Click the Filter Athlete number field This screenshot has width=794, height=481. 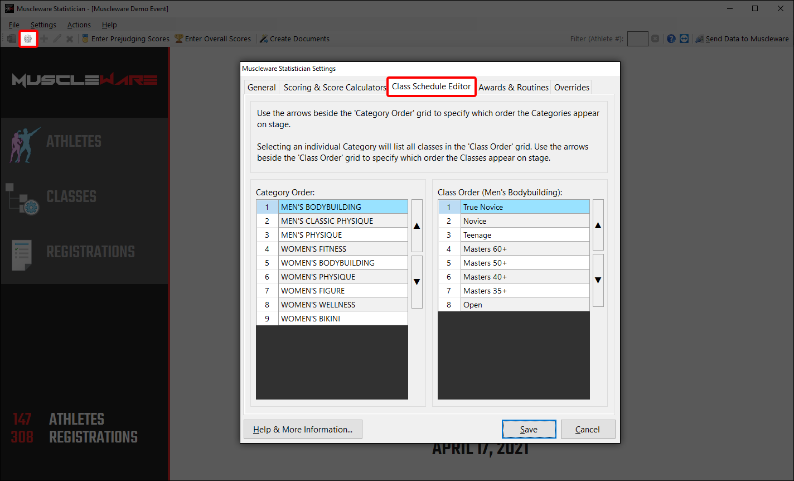point(637,39)
